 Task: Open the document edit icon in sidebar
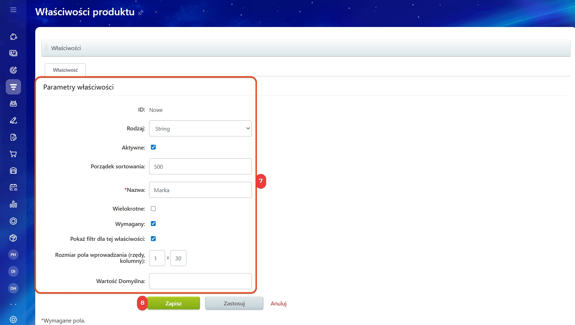(x=13, y=137)
